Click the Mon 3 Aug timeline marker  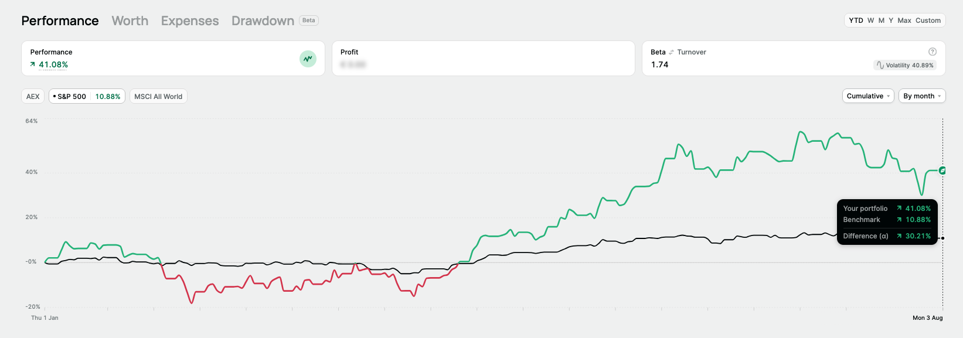[927, 318]
